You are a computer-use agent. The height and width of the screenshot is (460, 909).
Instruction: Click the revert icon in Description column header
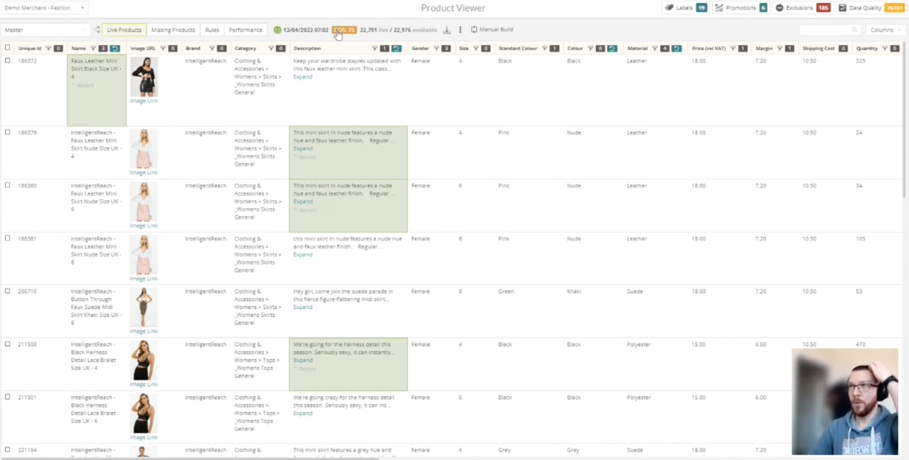click(x=396, y=48)
